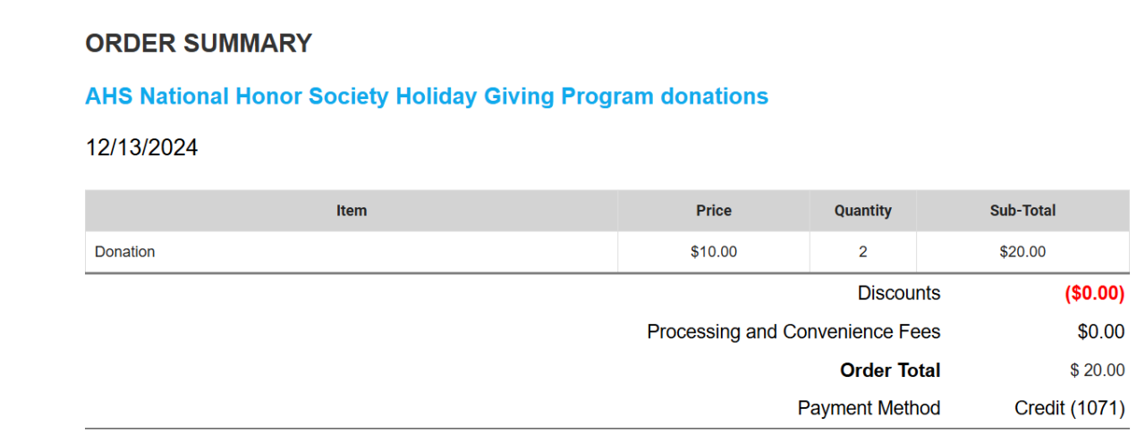Select the Donation item cell
The image size is (1145, 434).
pos(125,252)
